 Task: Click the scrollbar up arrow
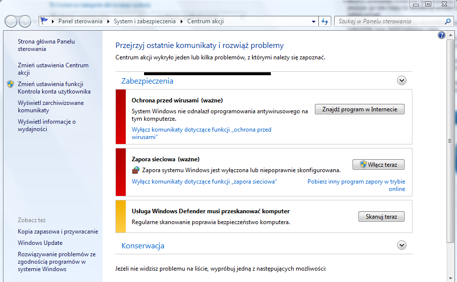[x=450, y=36]
